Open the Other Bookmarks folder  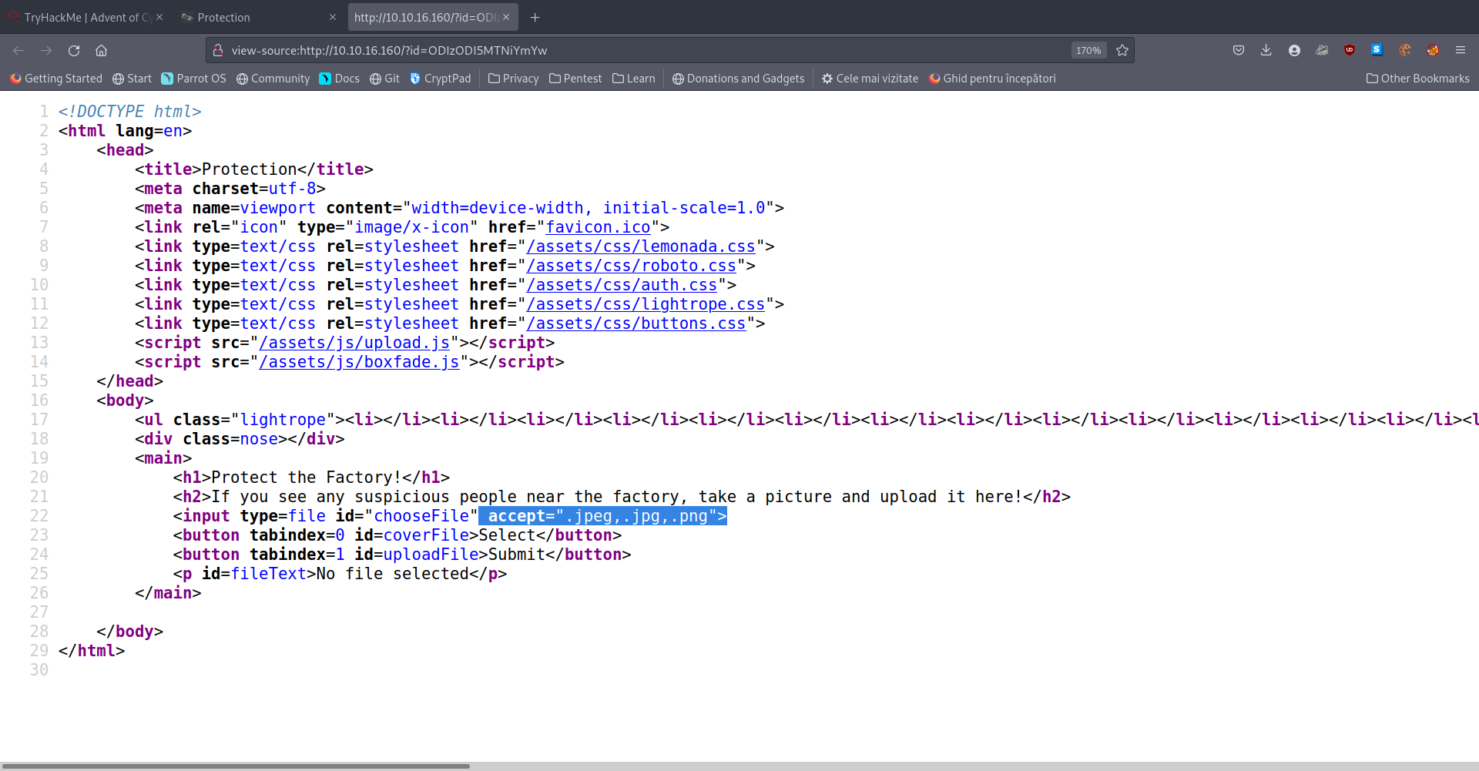pyautogui.click(x=1417, y=79)
